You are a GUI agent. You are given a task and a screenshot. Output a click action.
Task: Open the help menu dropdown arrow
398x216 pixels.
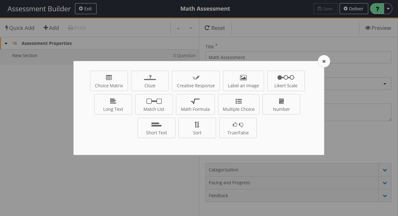[x=388, y=9]
